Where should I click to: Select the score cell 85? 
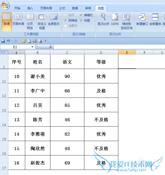[x=67, y=105]
